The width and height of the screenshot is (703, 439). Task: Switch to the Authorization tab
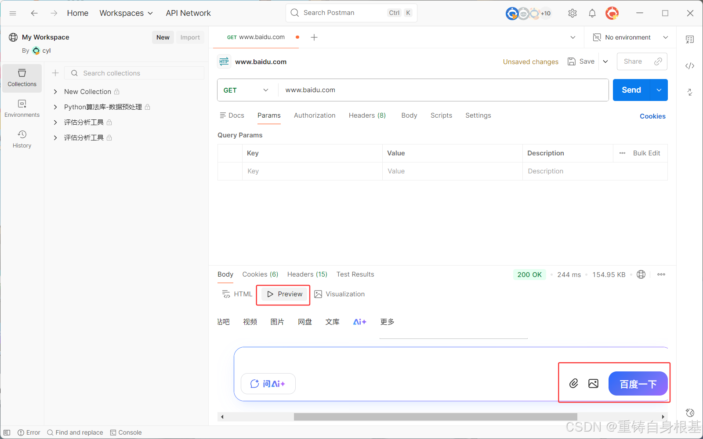point(315,115)
